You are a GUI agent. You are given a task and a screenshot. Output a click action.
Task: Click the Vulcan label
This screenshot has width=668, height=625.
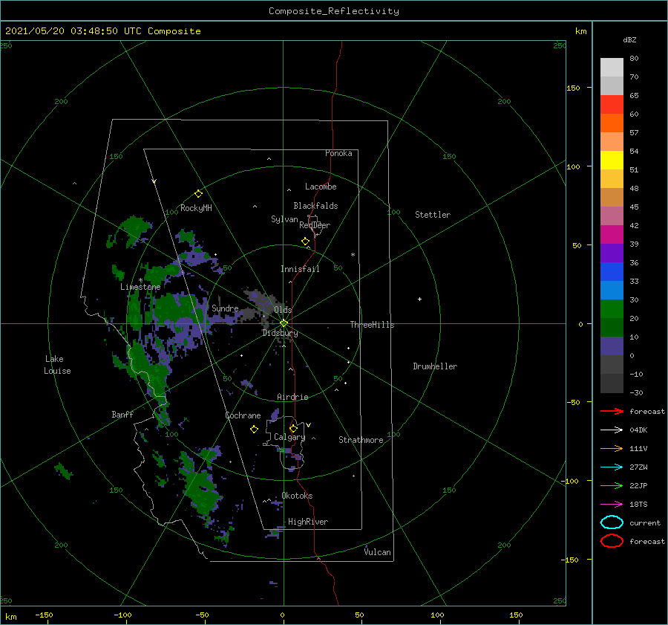378,552
